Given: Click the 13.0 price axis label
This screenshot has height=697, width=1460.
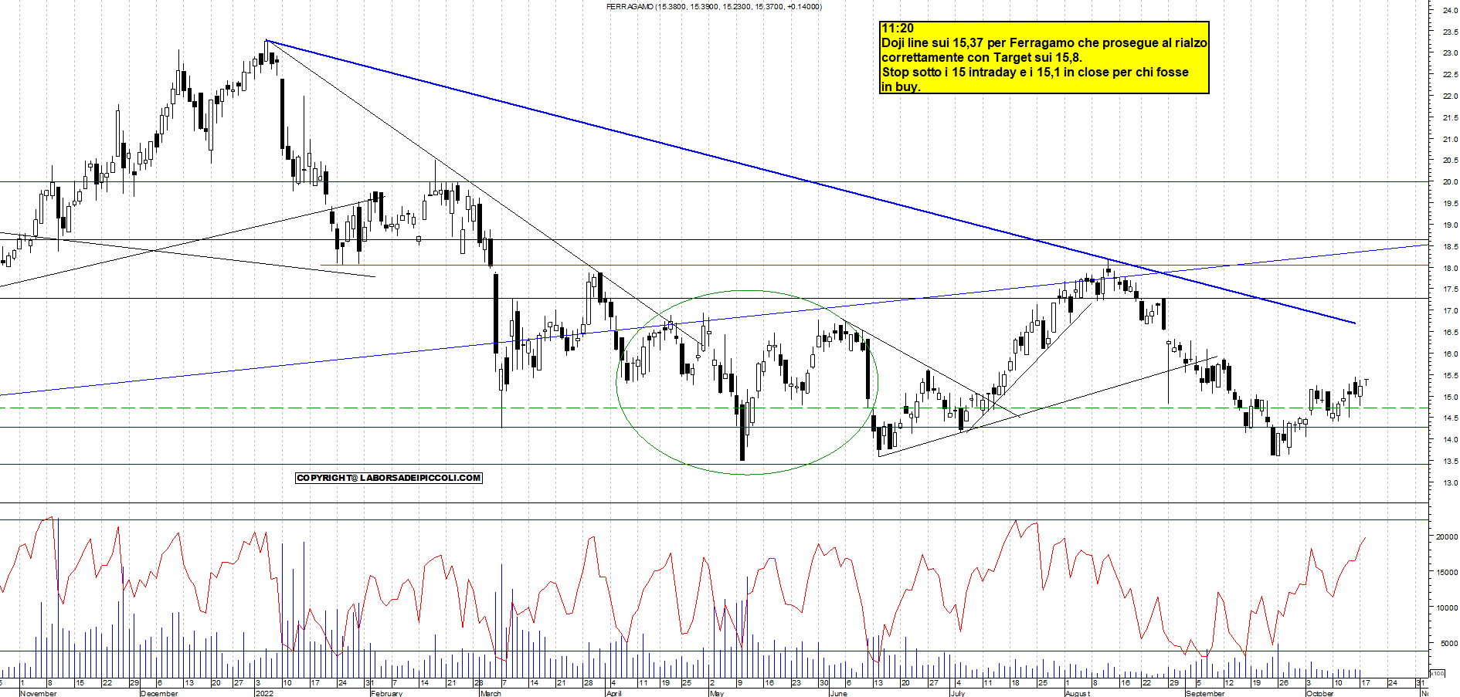Looking at the screenshot, I should 1450,483.
